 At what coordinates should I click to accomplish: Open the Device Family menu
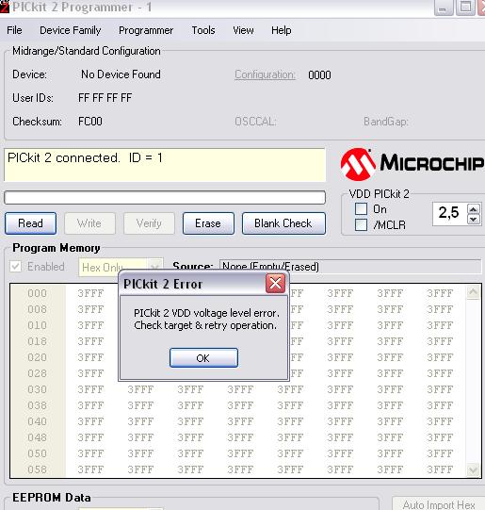(x=71, y=30)
